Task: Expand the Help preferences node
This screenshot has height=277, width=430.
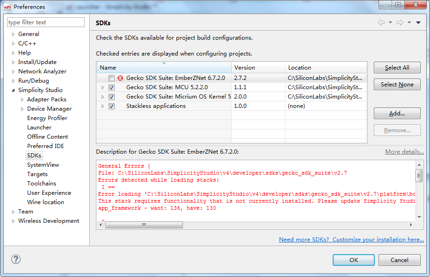Action: (x=13, y=53)
